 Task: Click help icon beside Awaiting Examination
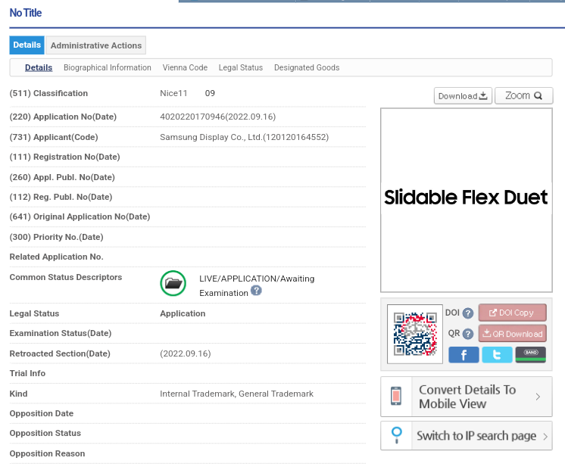click(x=256, y=291)
